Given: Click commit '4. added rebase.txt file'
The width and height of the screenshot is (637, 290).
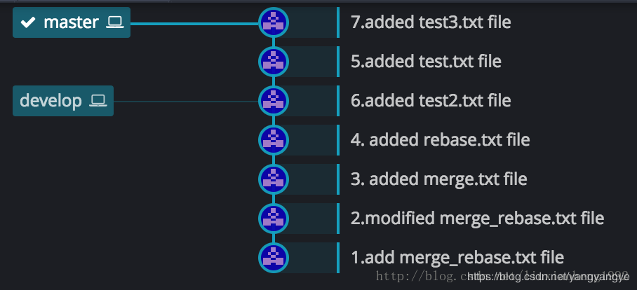Looking at the screenshot, I should 440,140.
